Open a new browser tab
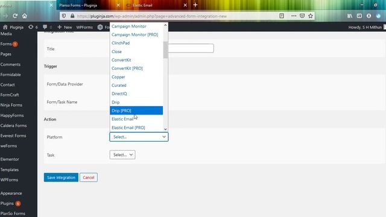 click(195, 5)
